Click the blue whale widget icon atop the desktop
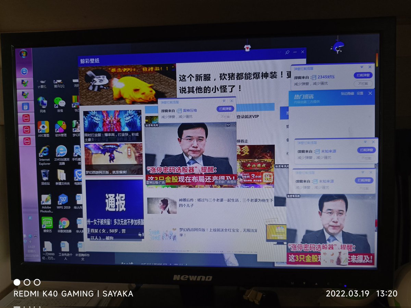The image size is (411, 308). 338,46
